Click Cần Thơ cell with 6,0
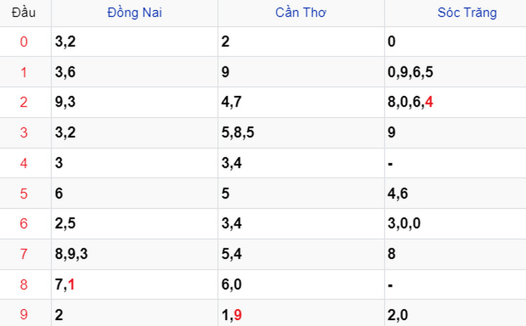 coord(301,285)
